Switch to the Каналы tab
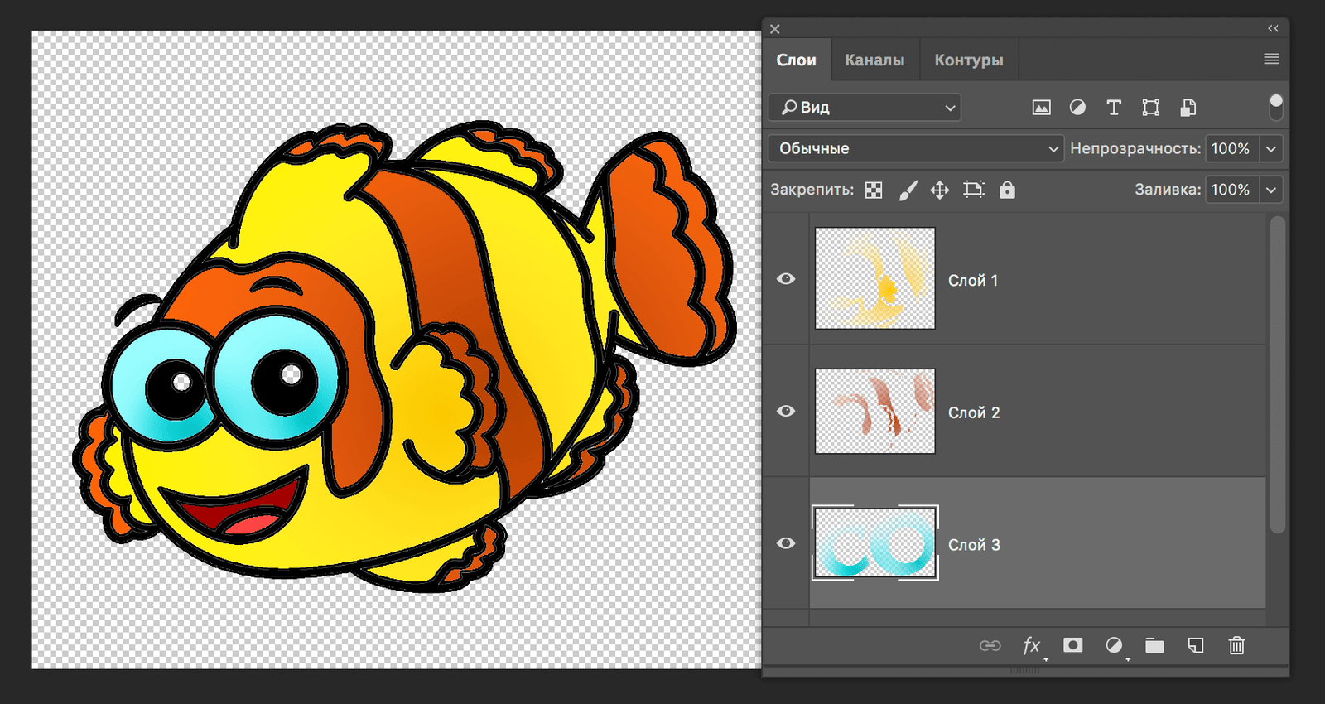The height and width of the screenshot is (704, 1325). (874, 60)
